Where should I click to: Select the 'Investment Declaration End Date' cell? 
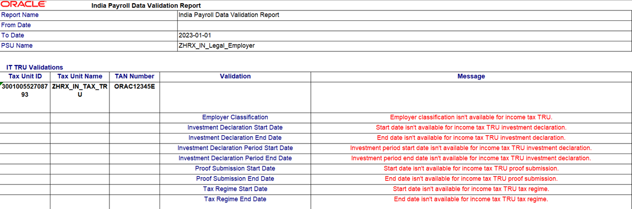coord(235,138)
